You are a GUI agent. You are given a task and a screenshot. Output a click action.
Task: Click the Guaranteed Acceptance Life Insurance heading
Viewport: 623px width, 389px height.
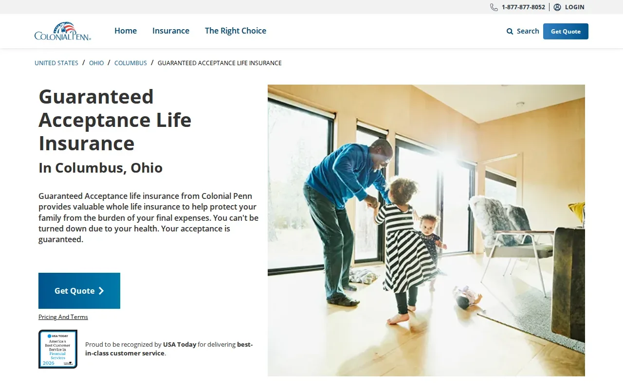point(115,120)
